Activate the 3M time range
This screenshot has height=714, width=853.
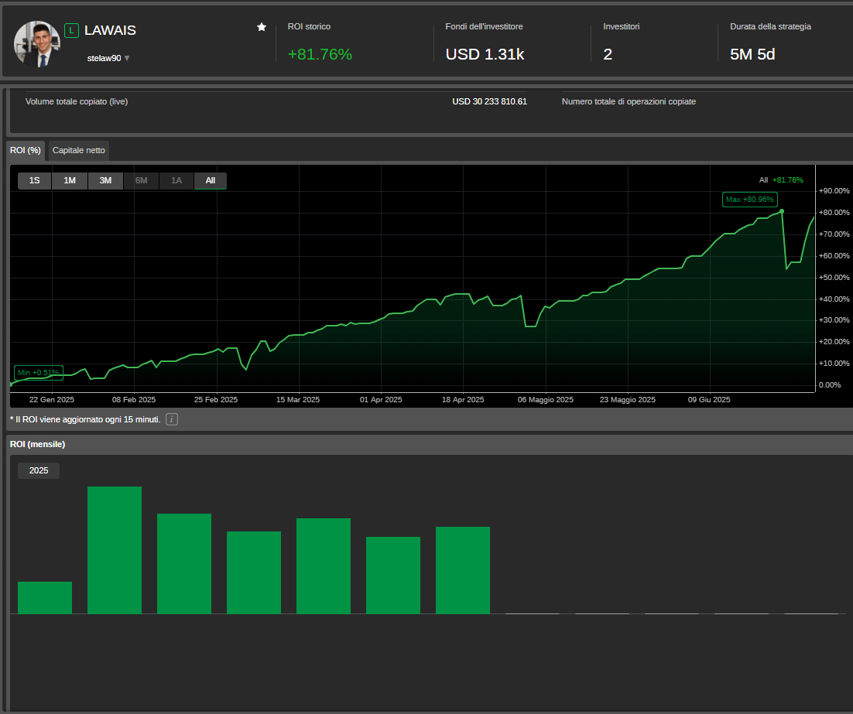click(x=105, y=180)
